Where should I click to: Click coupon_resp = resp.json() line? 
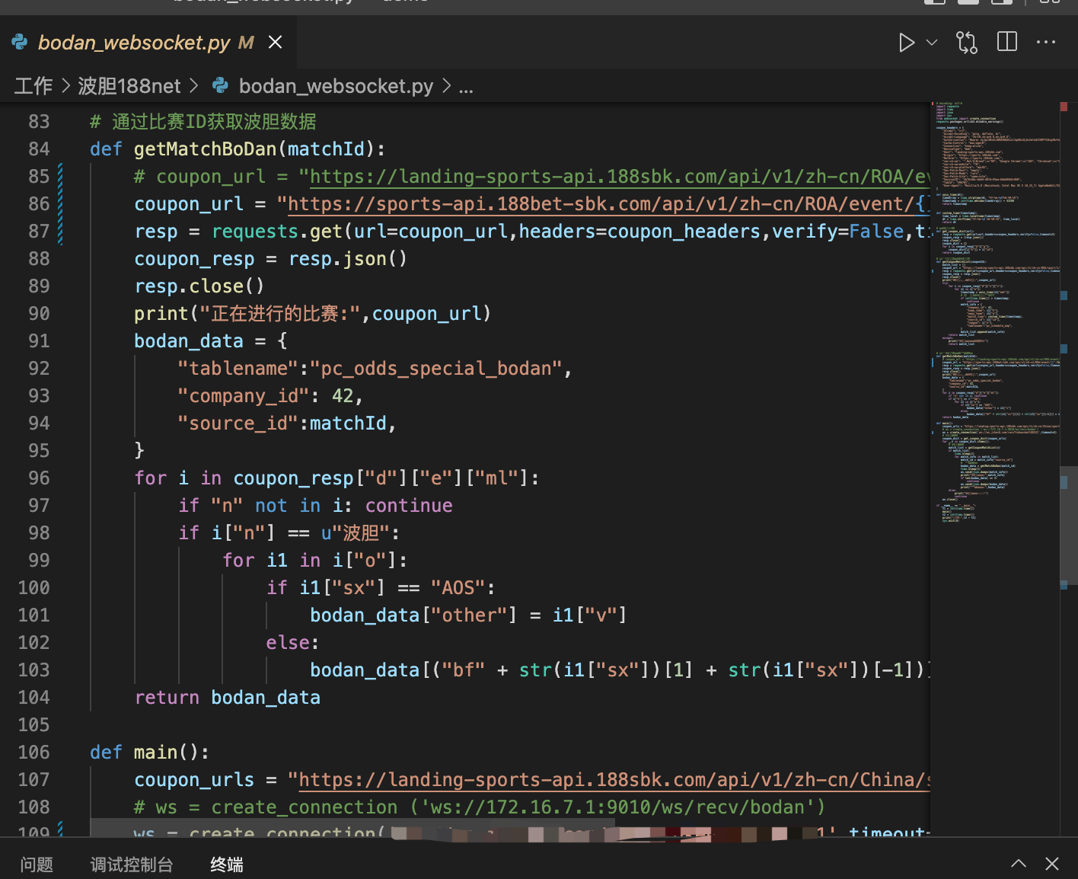pyautogui.click(x=270, y=259)
